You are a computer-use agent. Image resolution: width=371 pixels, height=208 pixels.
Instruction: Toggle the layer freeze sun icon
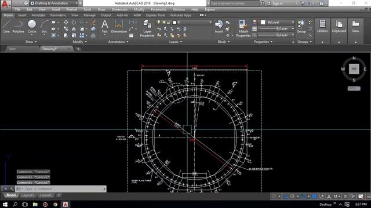click(x=163, y=23)
